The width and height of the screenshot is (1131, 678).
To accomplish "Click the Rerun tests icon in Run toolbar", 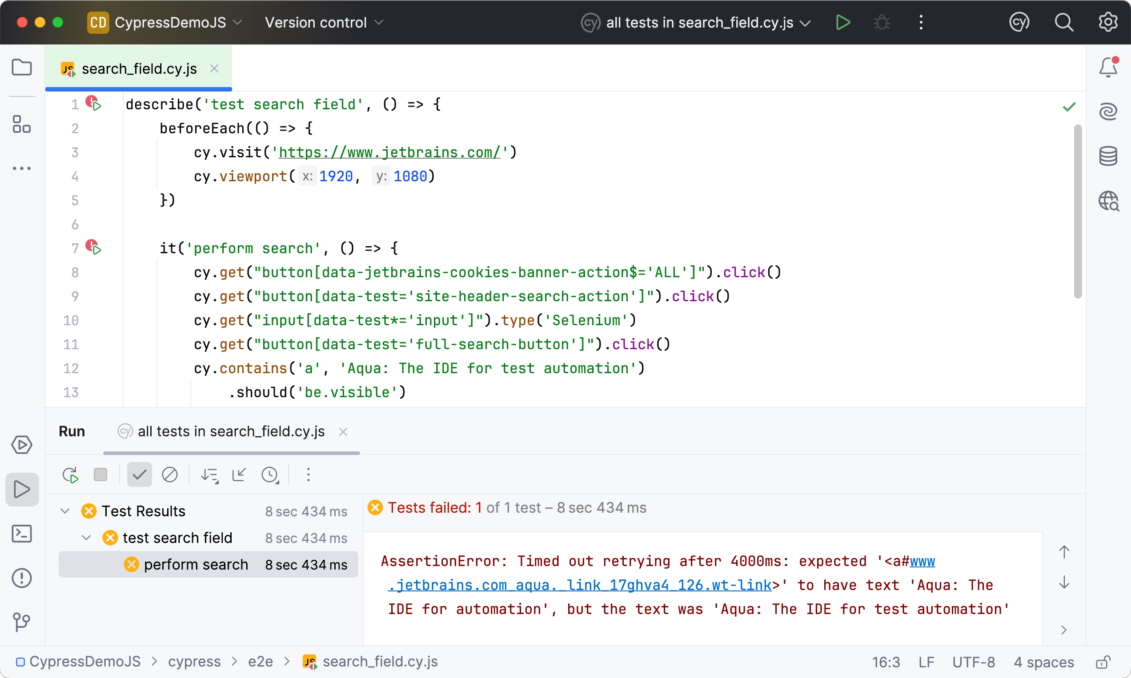I will [70, 475].
